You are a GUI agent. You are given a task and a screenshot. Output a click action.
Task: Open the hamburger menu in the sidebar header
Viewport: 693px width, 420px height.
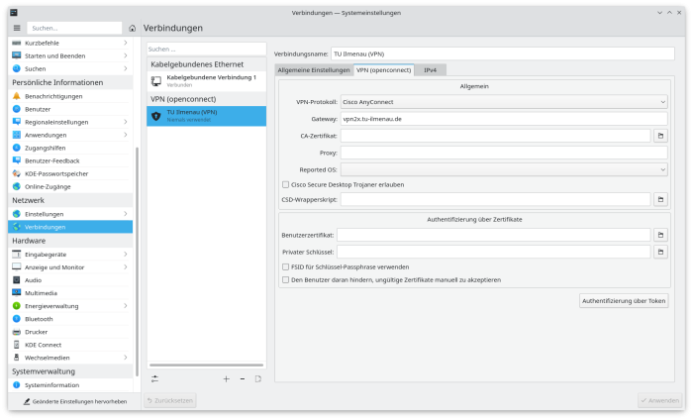click(x=17, y=29)
